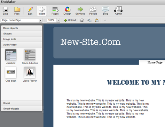Image resolution: width=165 pixels, height=127 pixels.
Task: Open the Pages toolbar icon
Action: 55,9
